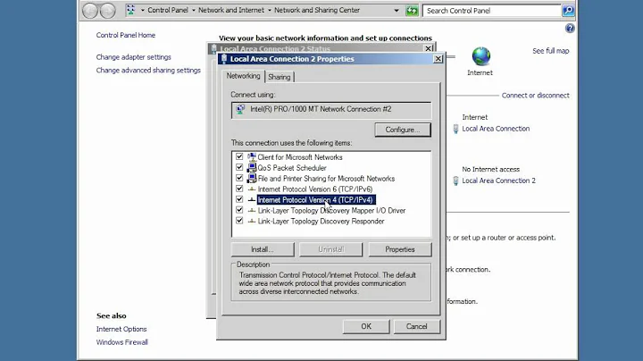Click the Internet globe icon
643x361 pixels.
480,56
